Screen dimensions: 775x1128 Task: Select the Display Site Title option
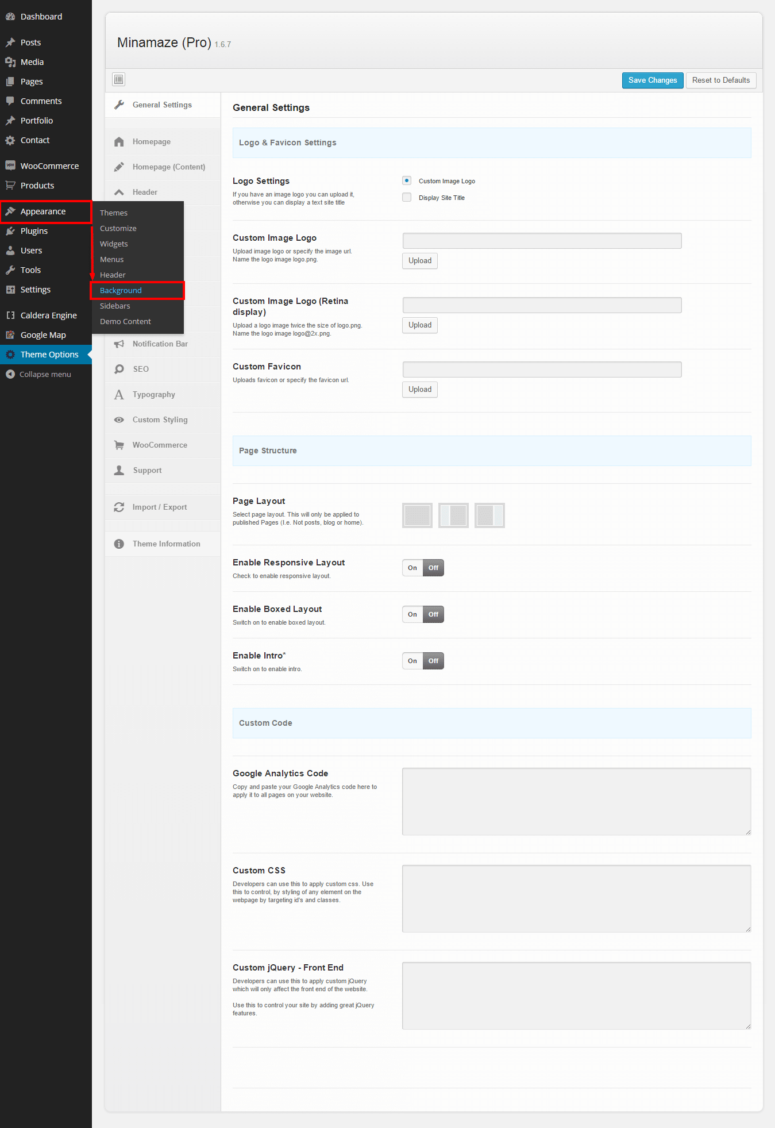(x=407, y=197)
